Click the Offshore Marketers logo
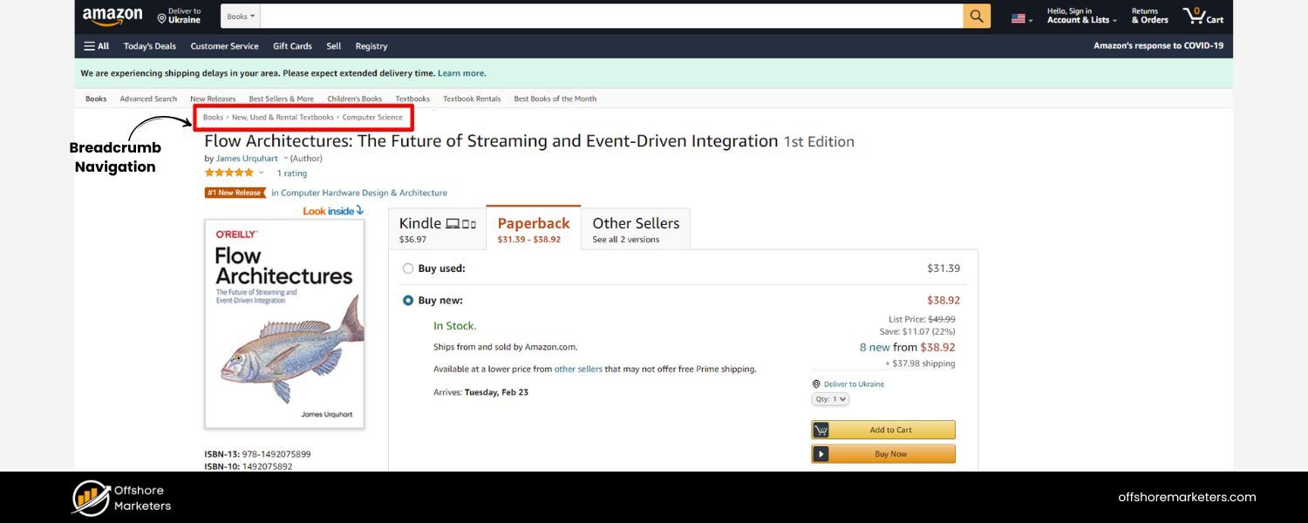The width and height of the screenshot is (1308, 523). point(92,498)
